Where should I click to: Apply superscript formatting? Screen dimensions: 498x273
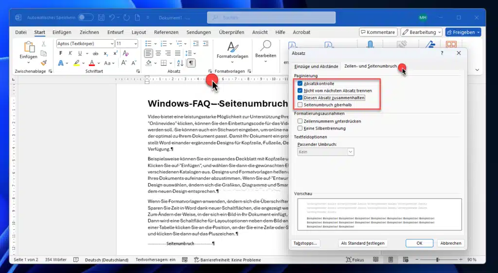click(115, 53)
